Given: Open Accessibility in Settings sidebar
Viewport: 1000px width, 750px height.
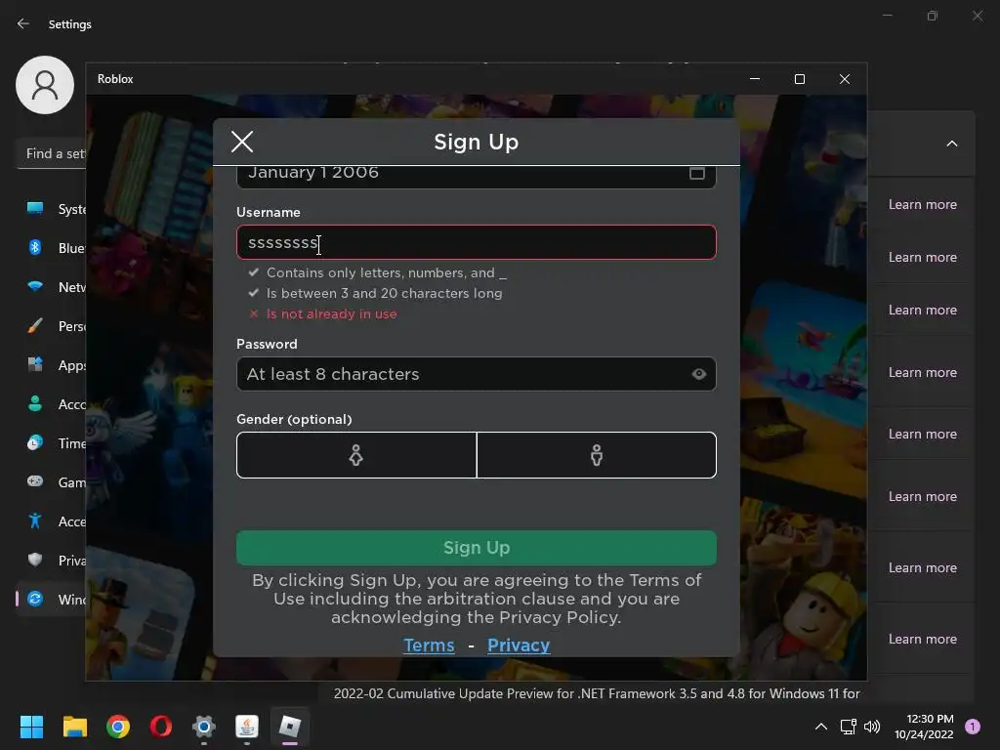Looking at the screenshot, I should tap(56, 521).
